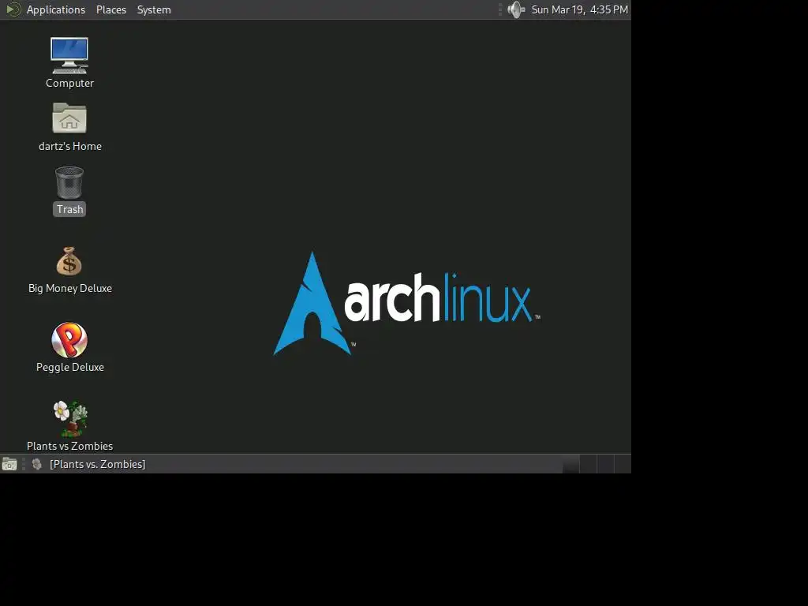The height and width of the screenshot is (606, 808).
Task: Switch to the last workspace in the switcher
Action: point(623,464)
